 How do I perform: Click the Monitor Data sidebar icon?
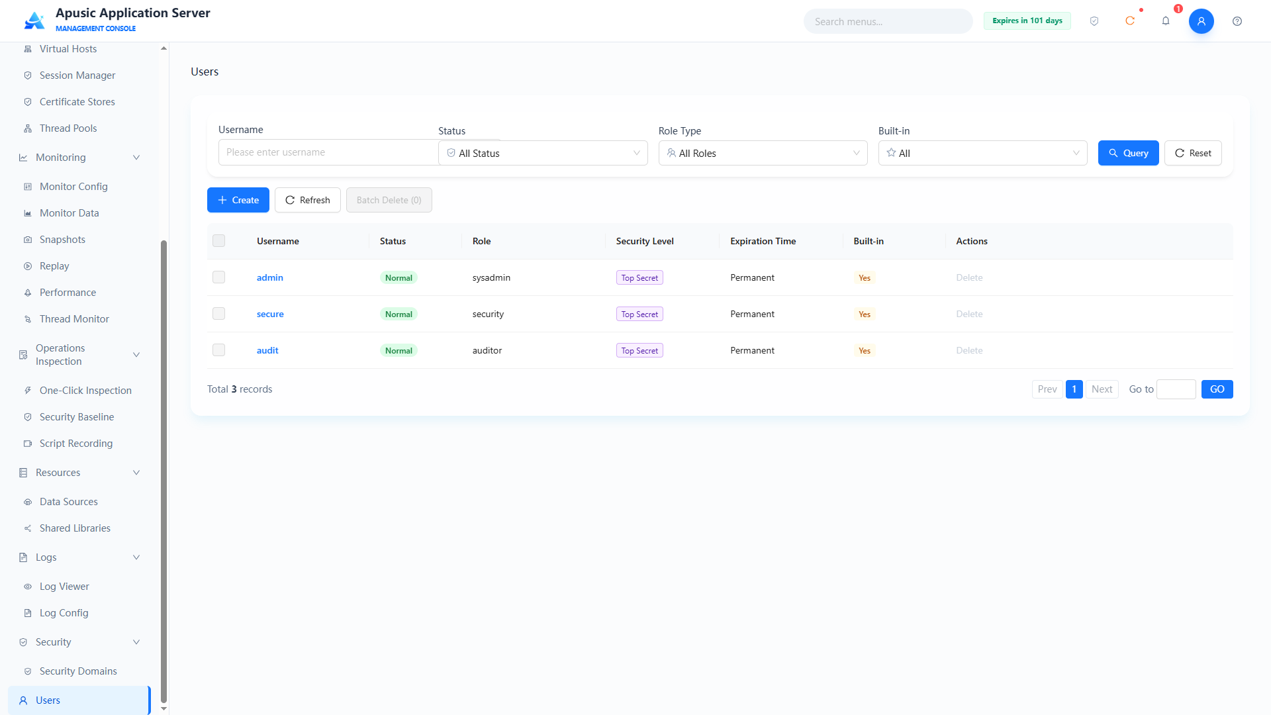point(28,213)
